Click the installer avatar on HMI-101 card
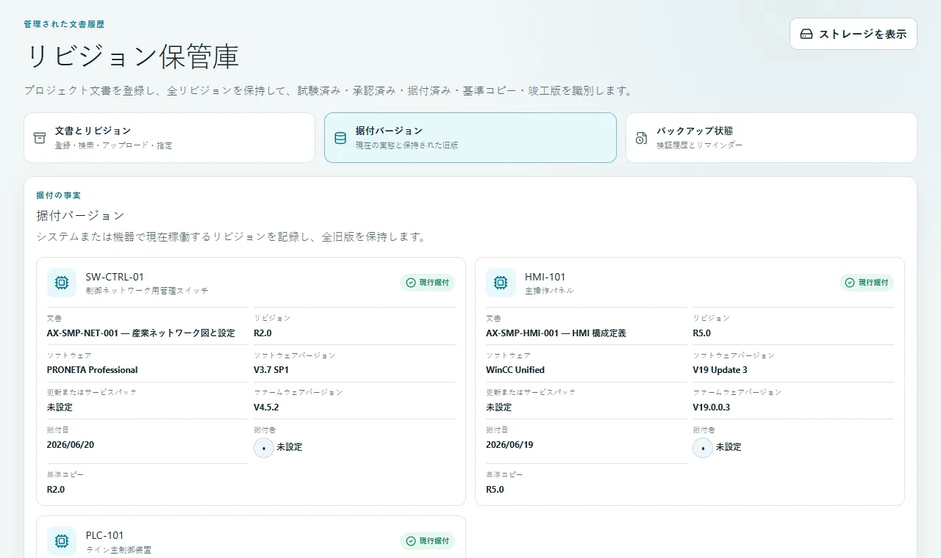 pyautogui.click(x=703, y=447)
